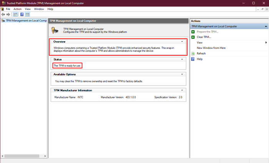Click the Help icon in Actions pane

tap(193, 59)
